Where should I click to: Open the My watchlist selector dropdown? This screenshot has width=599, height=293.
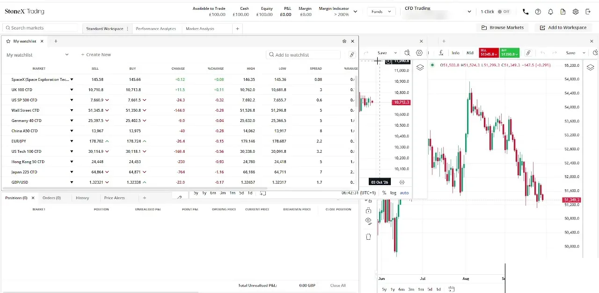coord(37,55)
